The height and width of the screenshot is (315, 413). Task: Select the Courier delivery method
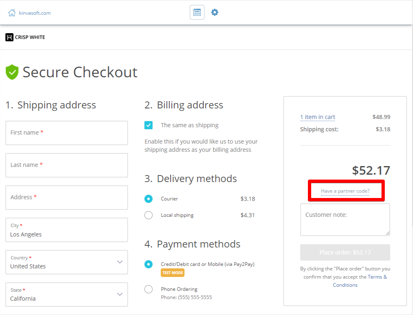tap(148, 199)
